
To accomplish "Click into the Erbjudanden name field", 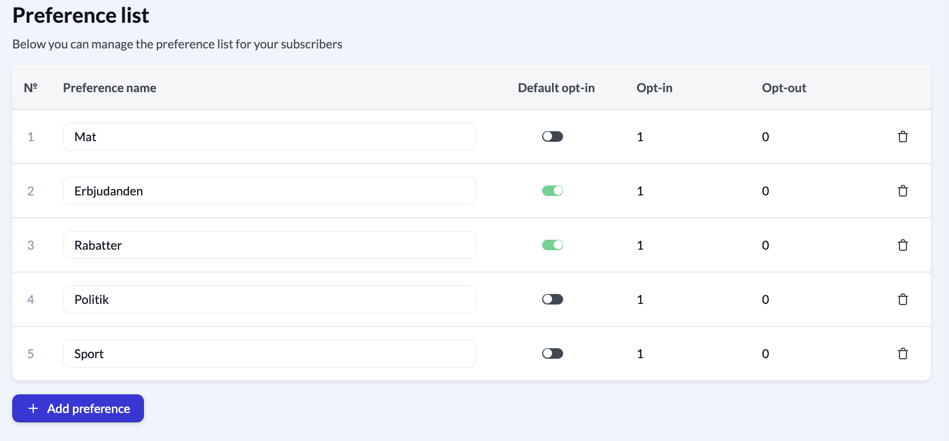I will tap(269, 191).
